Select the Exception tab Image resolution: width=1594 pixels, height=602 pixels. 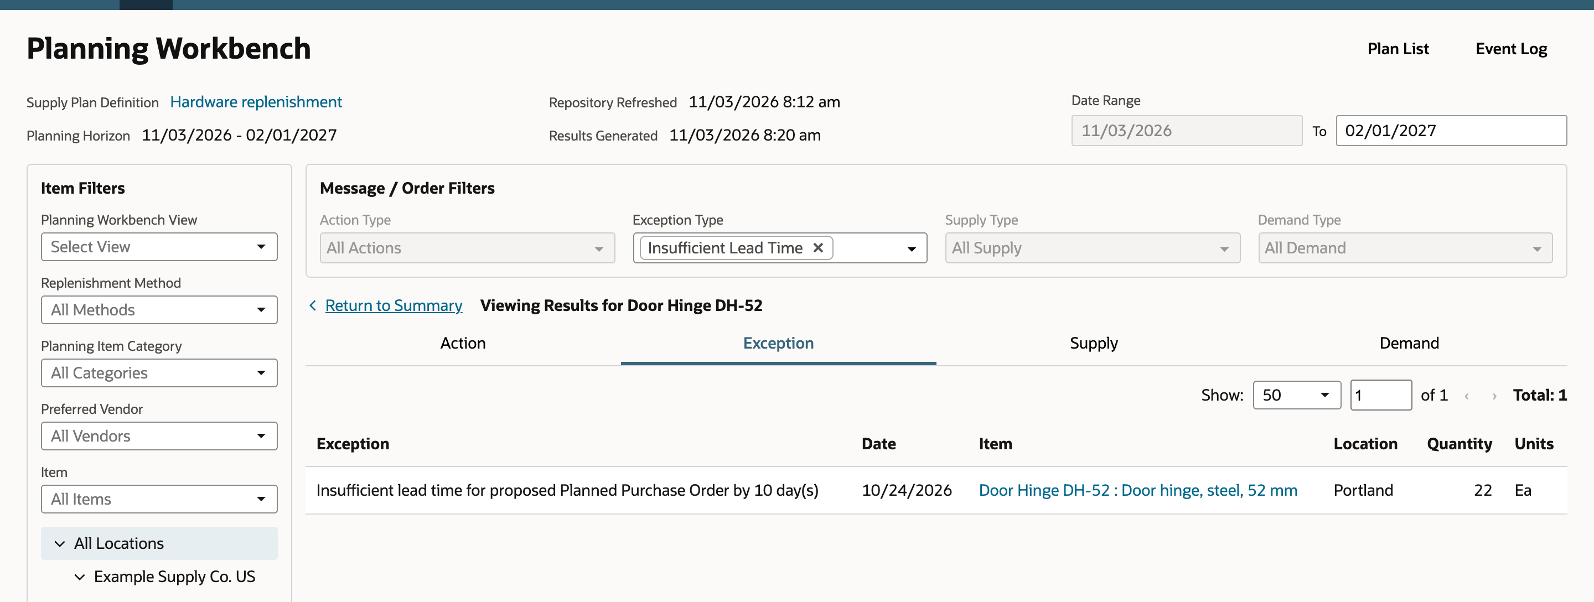(x=778, y=344)
